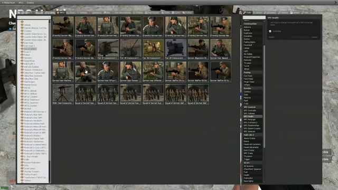This screenshot has width=338, height=190.
Task: Spawn the German Heer Pionier NPC
Action: (130, 72)
